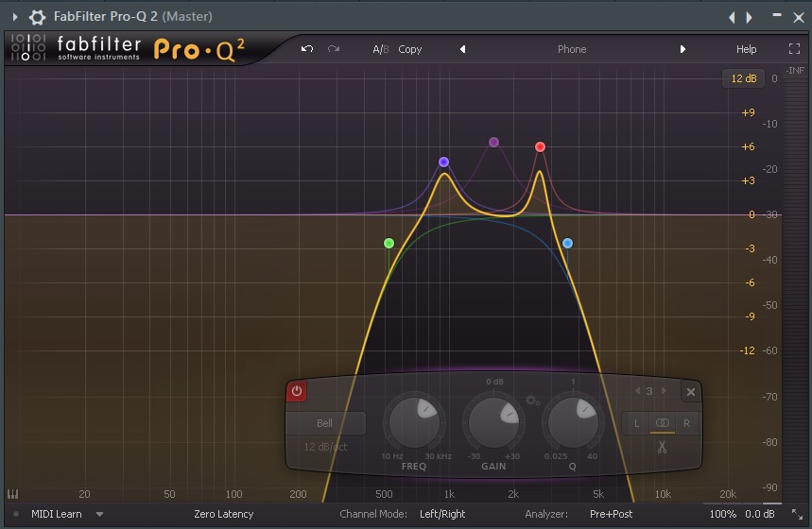Close the FabFilter Pro-Q 2 window
This screenshot has width=812, height=529.
[799, 18]
